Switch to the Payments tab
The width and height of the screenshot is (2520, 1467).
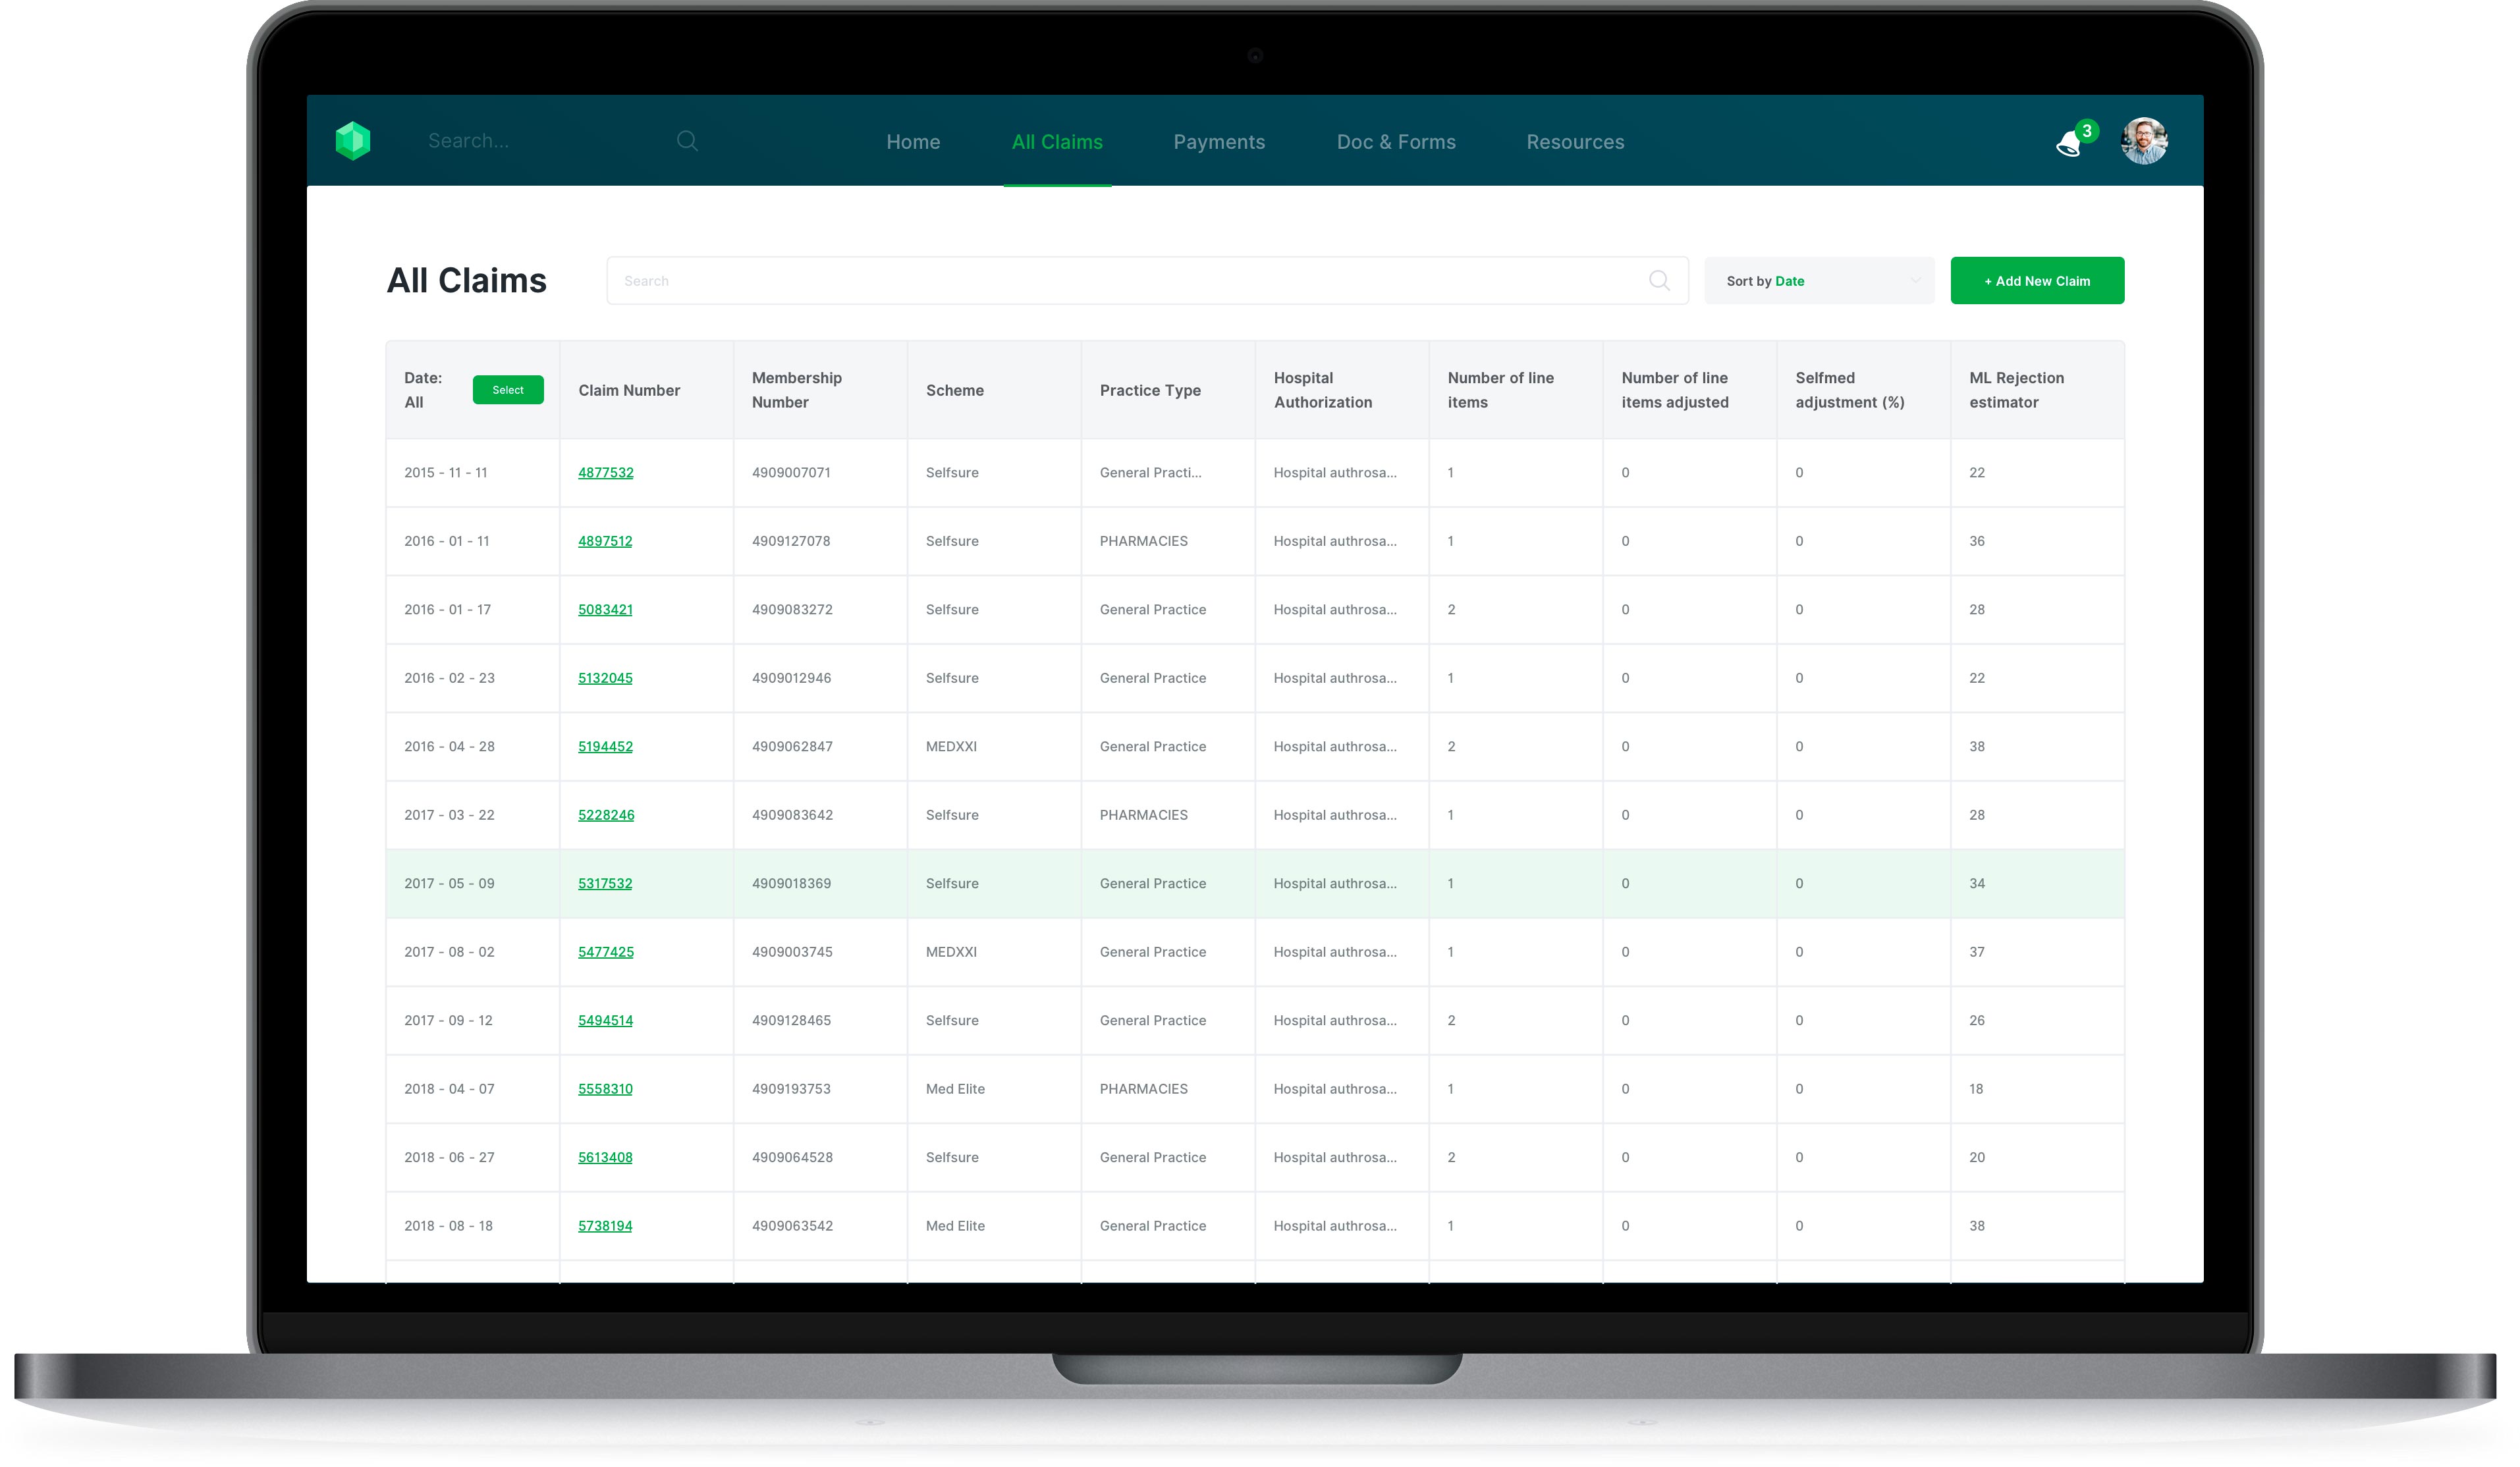tap(1219, 142)
